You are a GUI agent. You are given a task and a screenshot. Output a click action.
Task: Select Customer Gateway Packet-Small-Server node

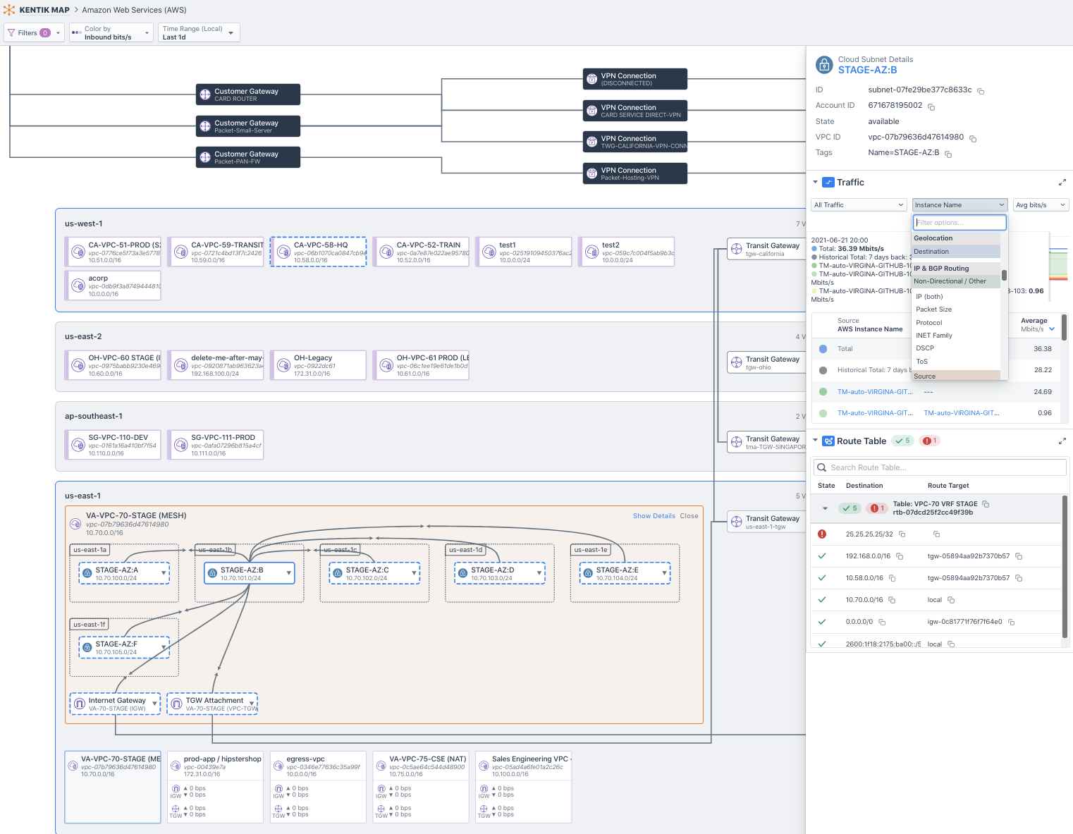click(x=248, y=126)
